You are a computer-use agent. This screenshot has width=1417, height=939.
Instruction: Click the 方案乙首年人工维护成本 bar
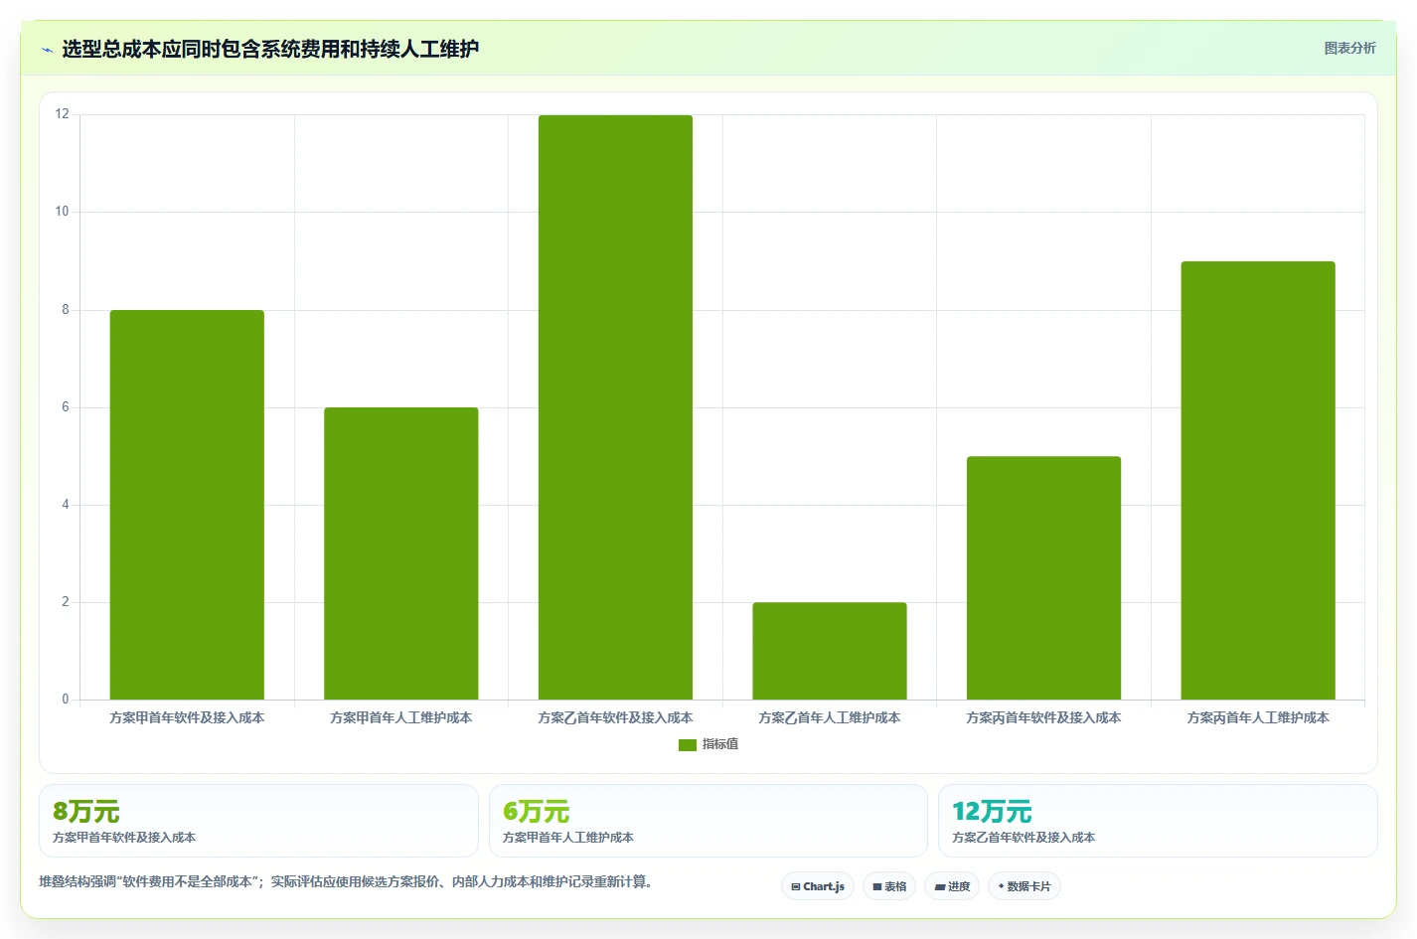[830, 651]
